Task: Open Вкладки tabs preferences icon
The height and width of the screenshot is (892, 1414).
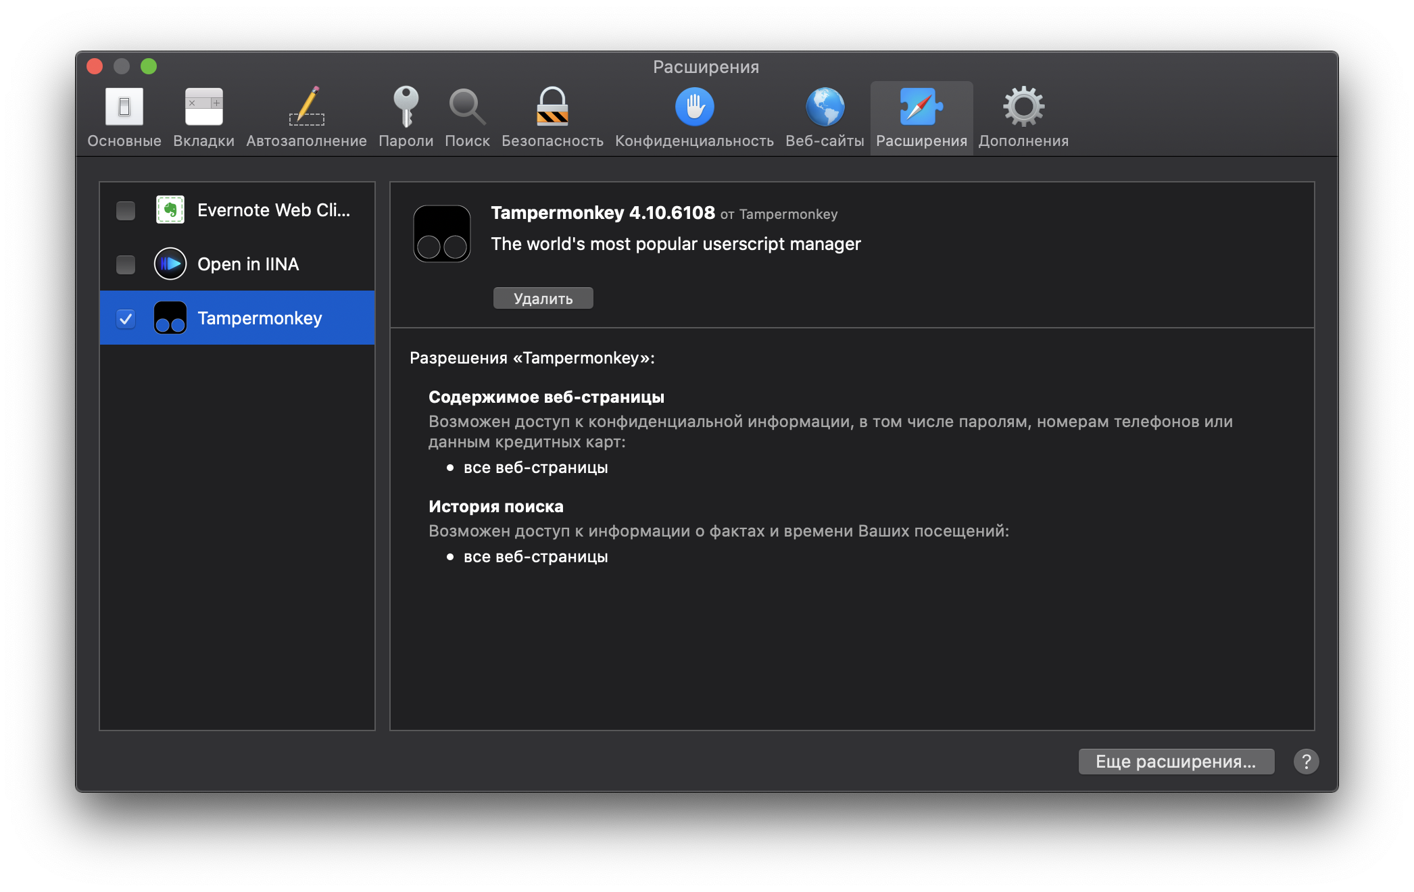Action: (x=203, y=107)
